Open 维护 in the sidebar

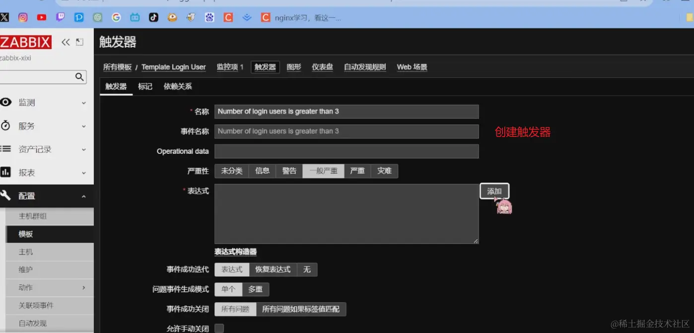pyautogui.click(x=50, y=270)
